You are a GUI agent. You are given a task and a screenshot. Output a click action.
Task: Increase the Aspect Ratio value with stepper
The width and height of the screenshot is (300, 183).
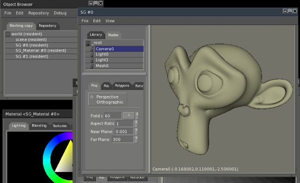tap(137, 122)
